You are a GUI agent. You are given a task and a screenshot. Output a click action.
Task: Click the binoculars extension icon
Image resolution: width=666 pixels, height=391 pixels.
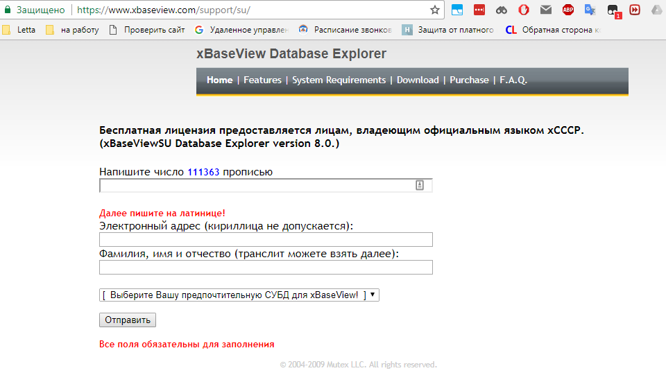click(x=501, y=10)
